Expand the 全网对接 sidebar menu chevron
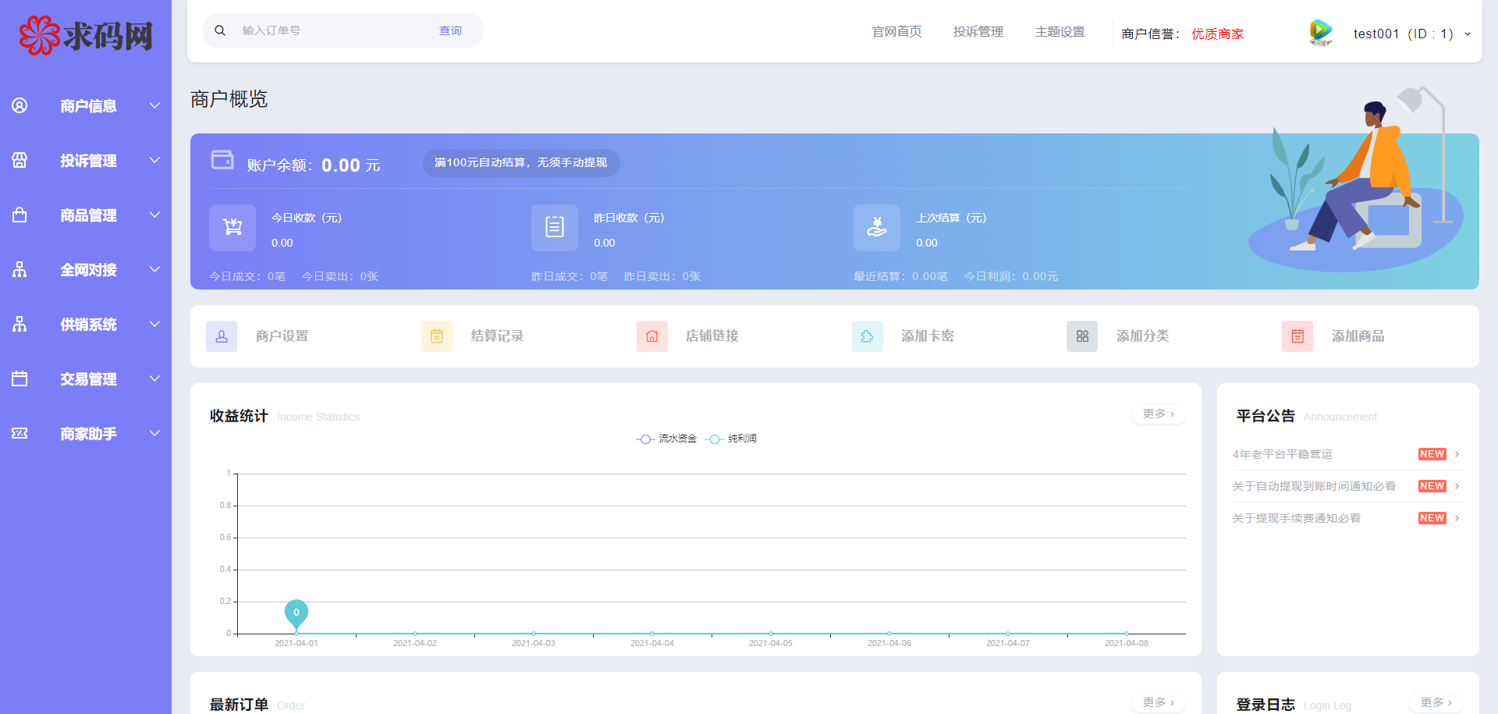1498x714 pixels. (154, 269)
